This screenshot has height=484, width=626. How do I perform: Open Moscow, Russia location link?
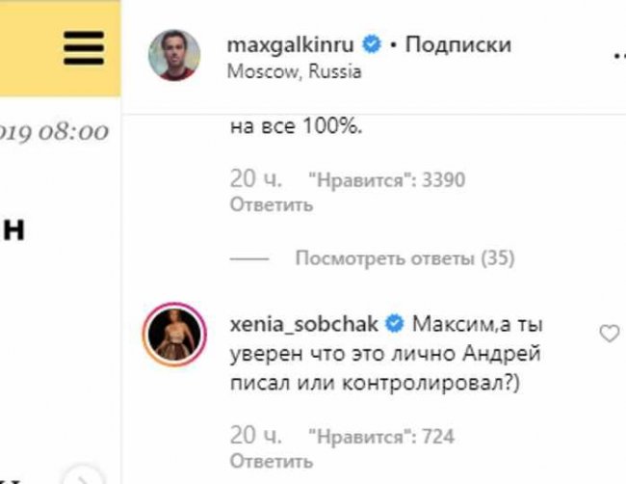tap(293, 71)
